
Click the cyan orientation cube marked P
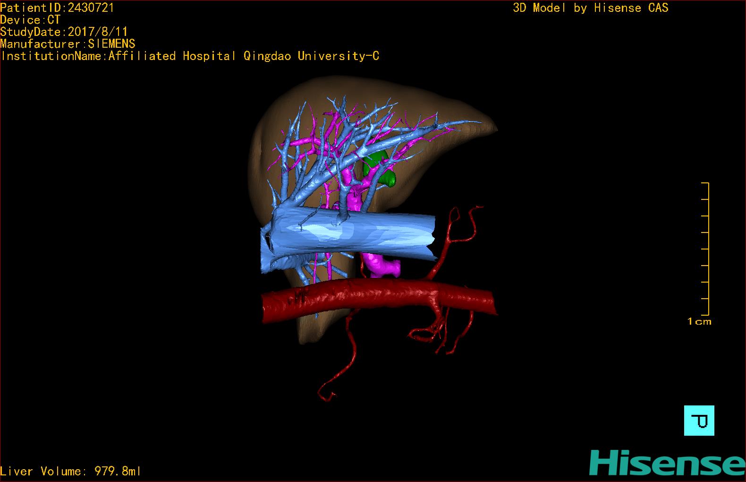pos(699,420)
